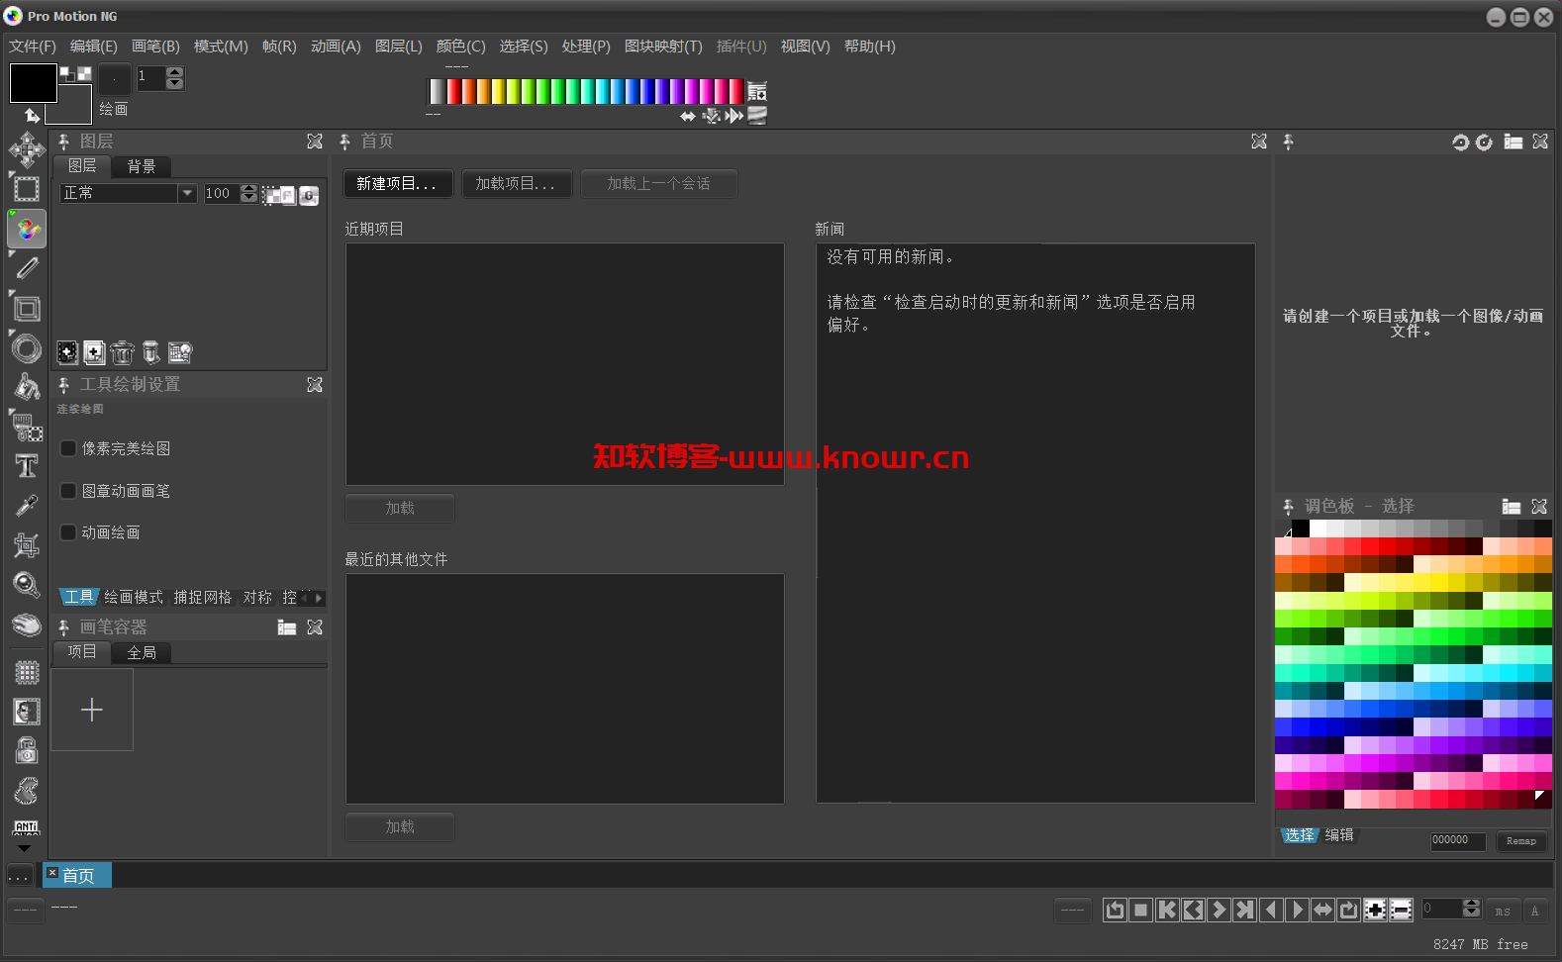
Task: Click the layer properties grid icon
Action: pyautogui.click(x=179, y=352)
